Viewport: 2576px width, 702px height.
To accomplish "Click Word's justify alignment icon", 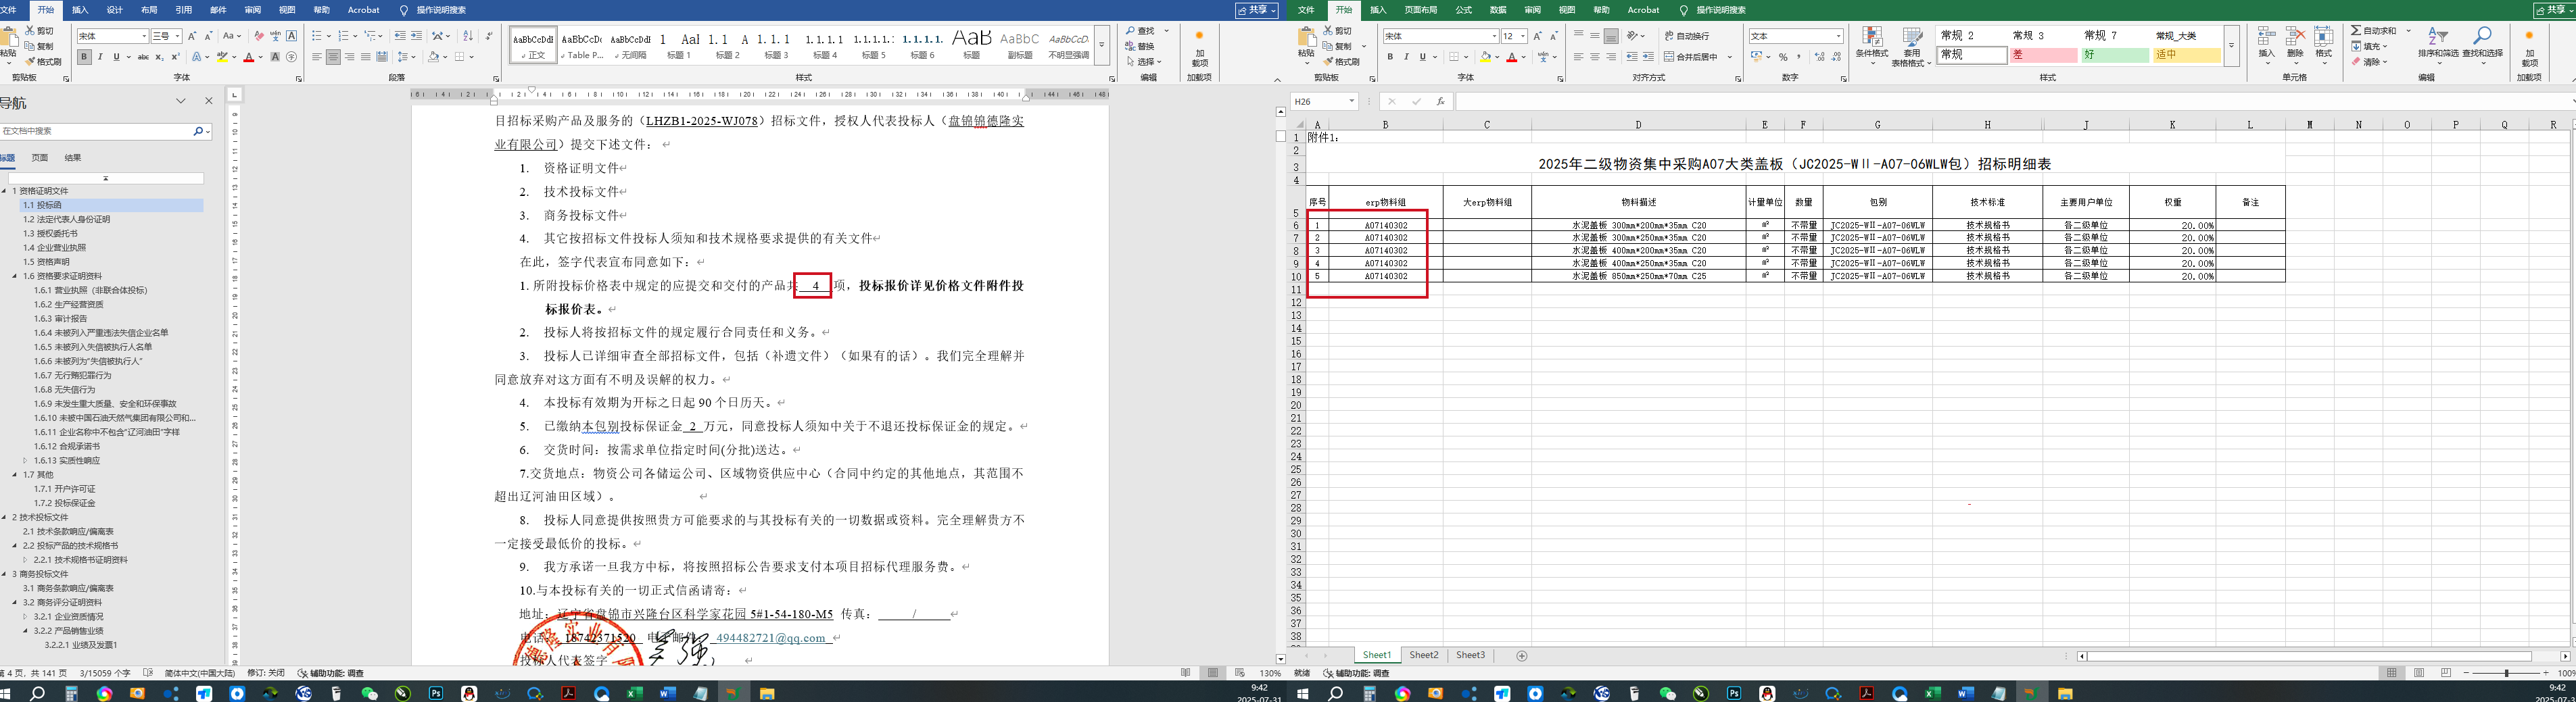I will coord(365,57).
